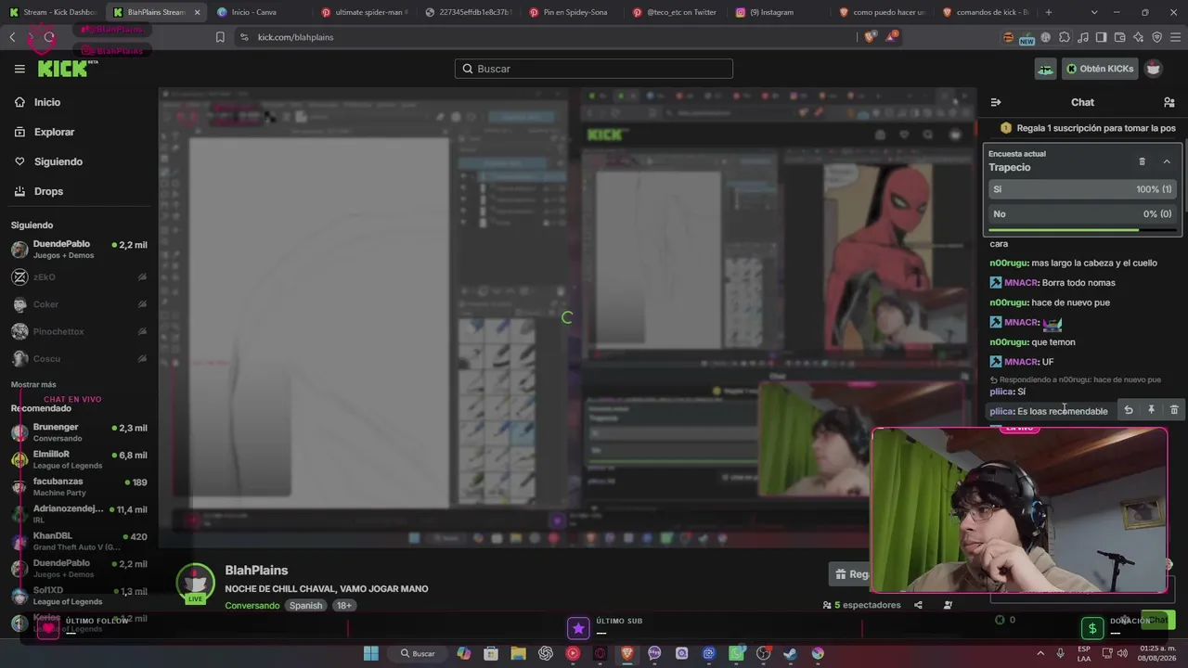1188x668 pixels.
Task: Click BlahPlains streamer avatar
Action: click(196, 583)
